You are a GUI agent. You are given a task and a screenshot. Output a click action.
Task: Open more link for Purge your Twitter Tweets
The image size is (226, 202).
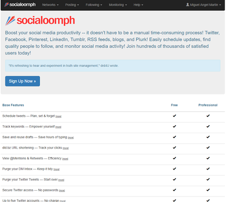61,180
